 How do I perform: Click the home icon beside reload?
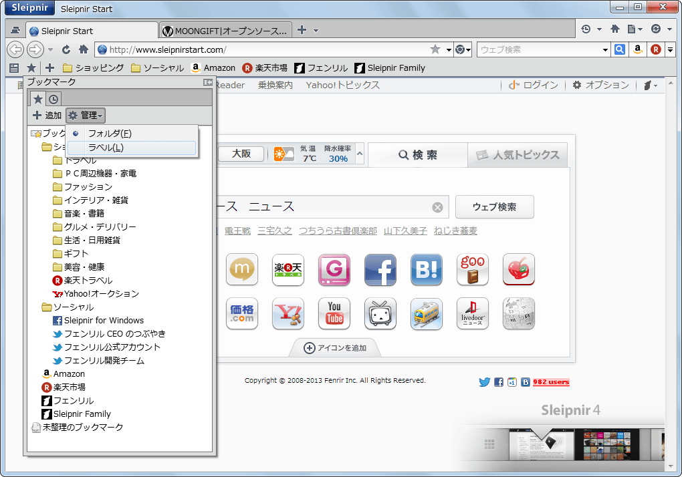pos(84,49)
